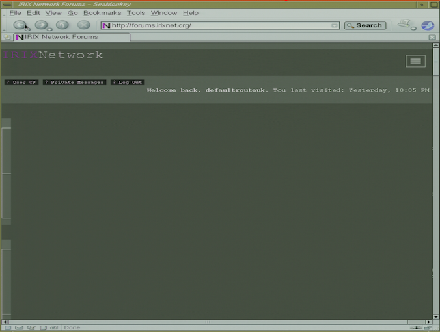Click the Done status text
440x332 pixels.
point(72,327)
